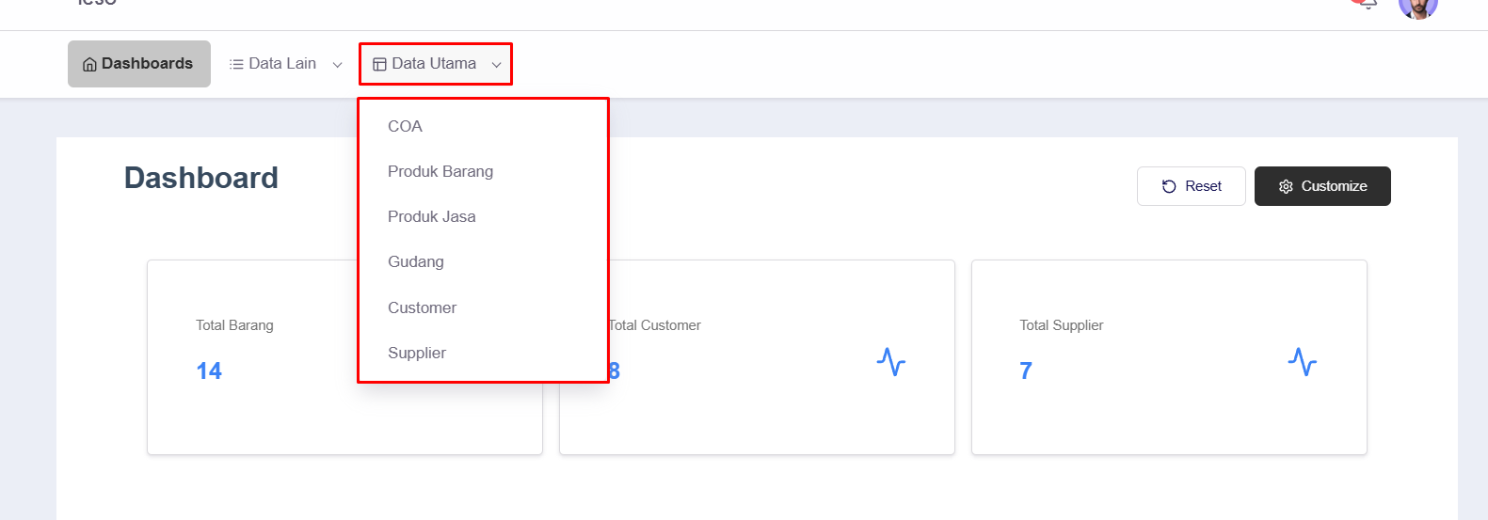Click the pulse icon in Total Supplier card

pos(1302,362)
